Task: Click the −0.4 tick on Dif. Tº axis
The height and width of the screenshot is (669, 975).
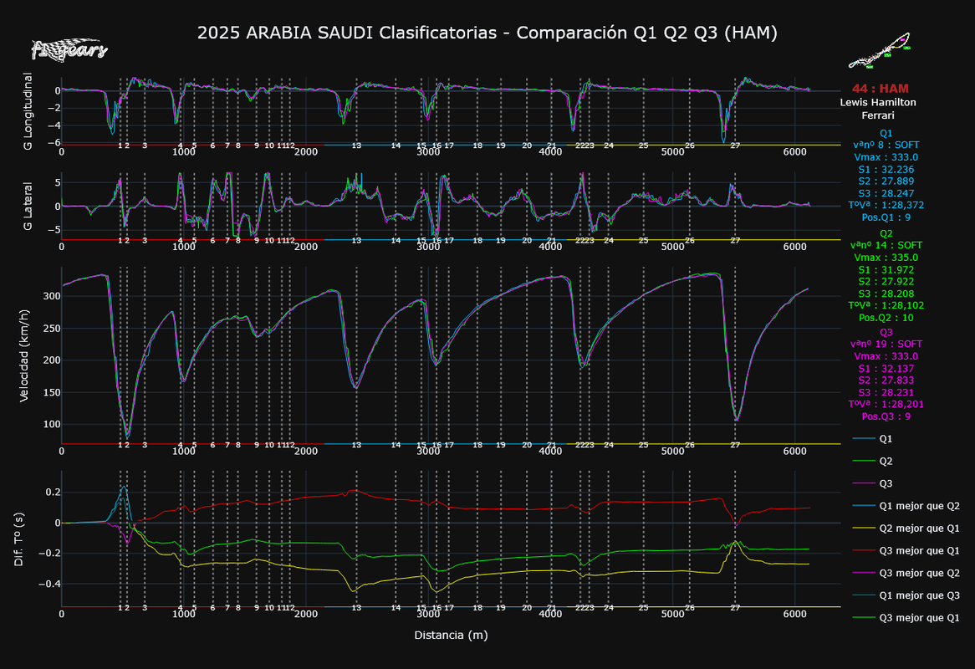Action: click(48, 584)
